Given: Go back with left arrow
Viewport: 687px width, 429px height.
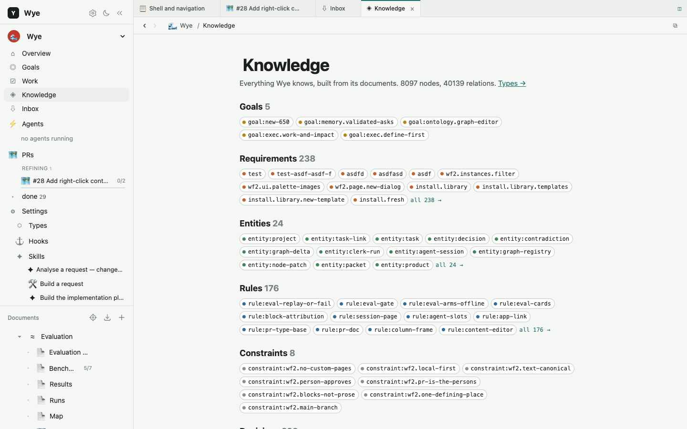Looking at the screenshot, I should 145,26.
